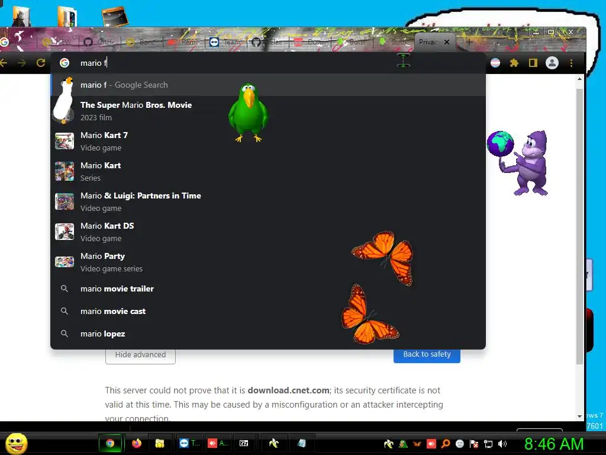
Task: Switch to the Bonzi tab
Action: click(x=142, y=42)
